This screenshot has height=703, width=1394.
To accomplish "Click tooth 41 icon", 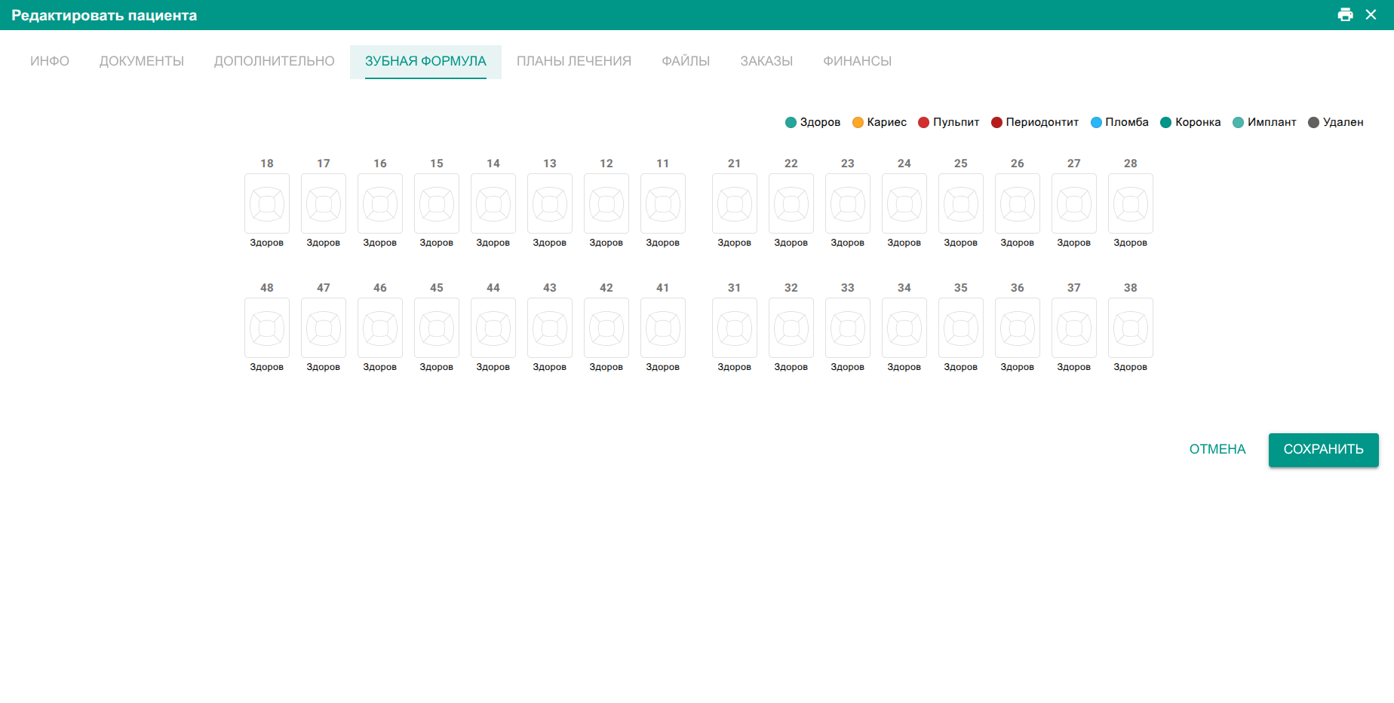I will [x=663, y=328].
